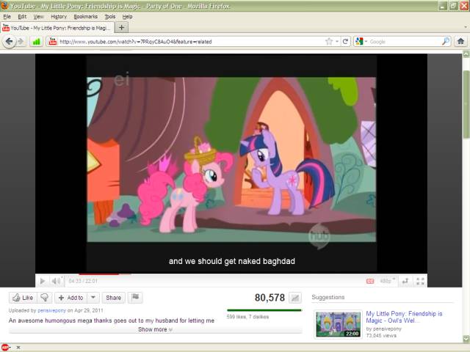Open the Add to dropdown arrow
This screenshot has width=470, height=352.
coord(93,298)
